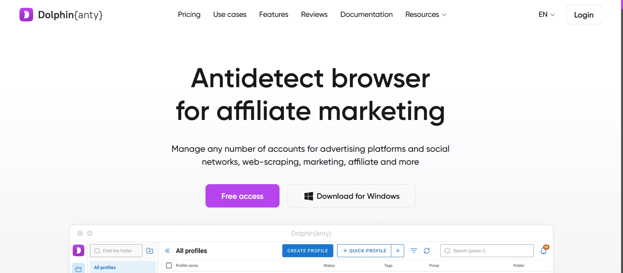Tick the select-all checkbox beside Profile name

(169, 266)
